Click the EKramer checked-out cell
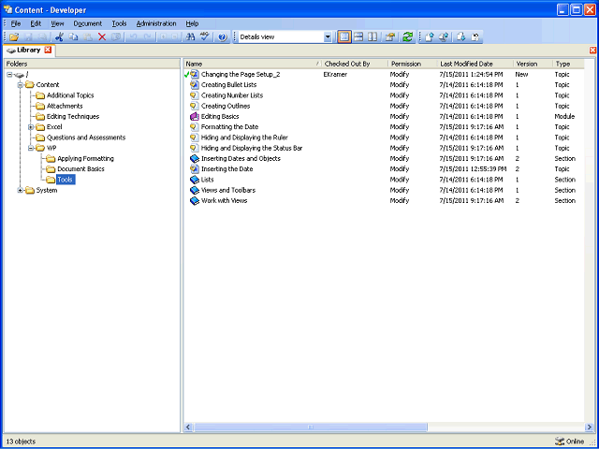The height and width of the screenshot is (449, 599). click(336, 75)
